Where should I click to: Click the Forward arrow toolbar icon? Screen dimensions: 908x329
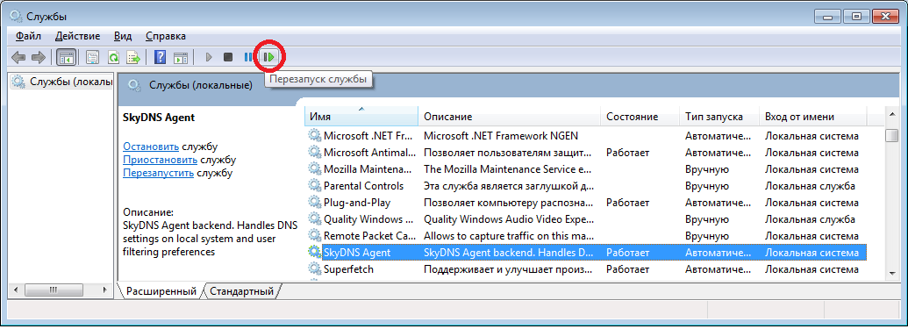click(x=39, y=57)
